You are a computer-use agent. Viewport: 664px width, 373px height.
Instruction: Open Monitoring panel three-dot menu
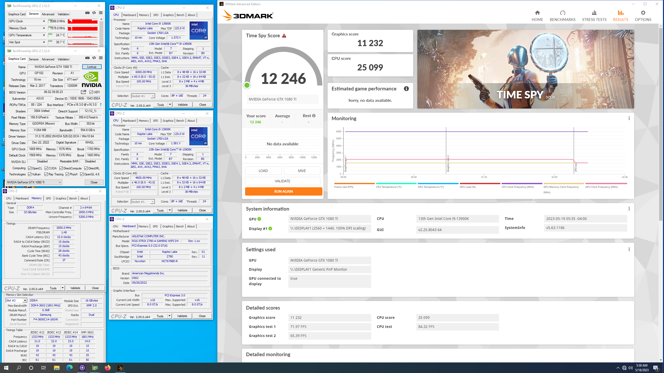click(629, 118)
